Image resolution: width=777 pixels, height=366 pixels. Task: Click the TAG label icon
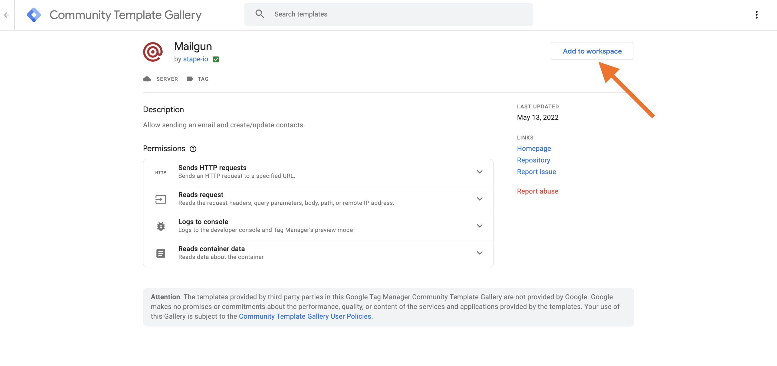coord(190,79)
